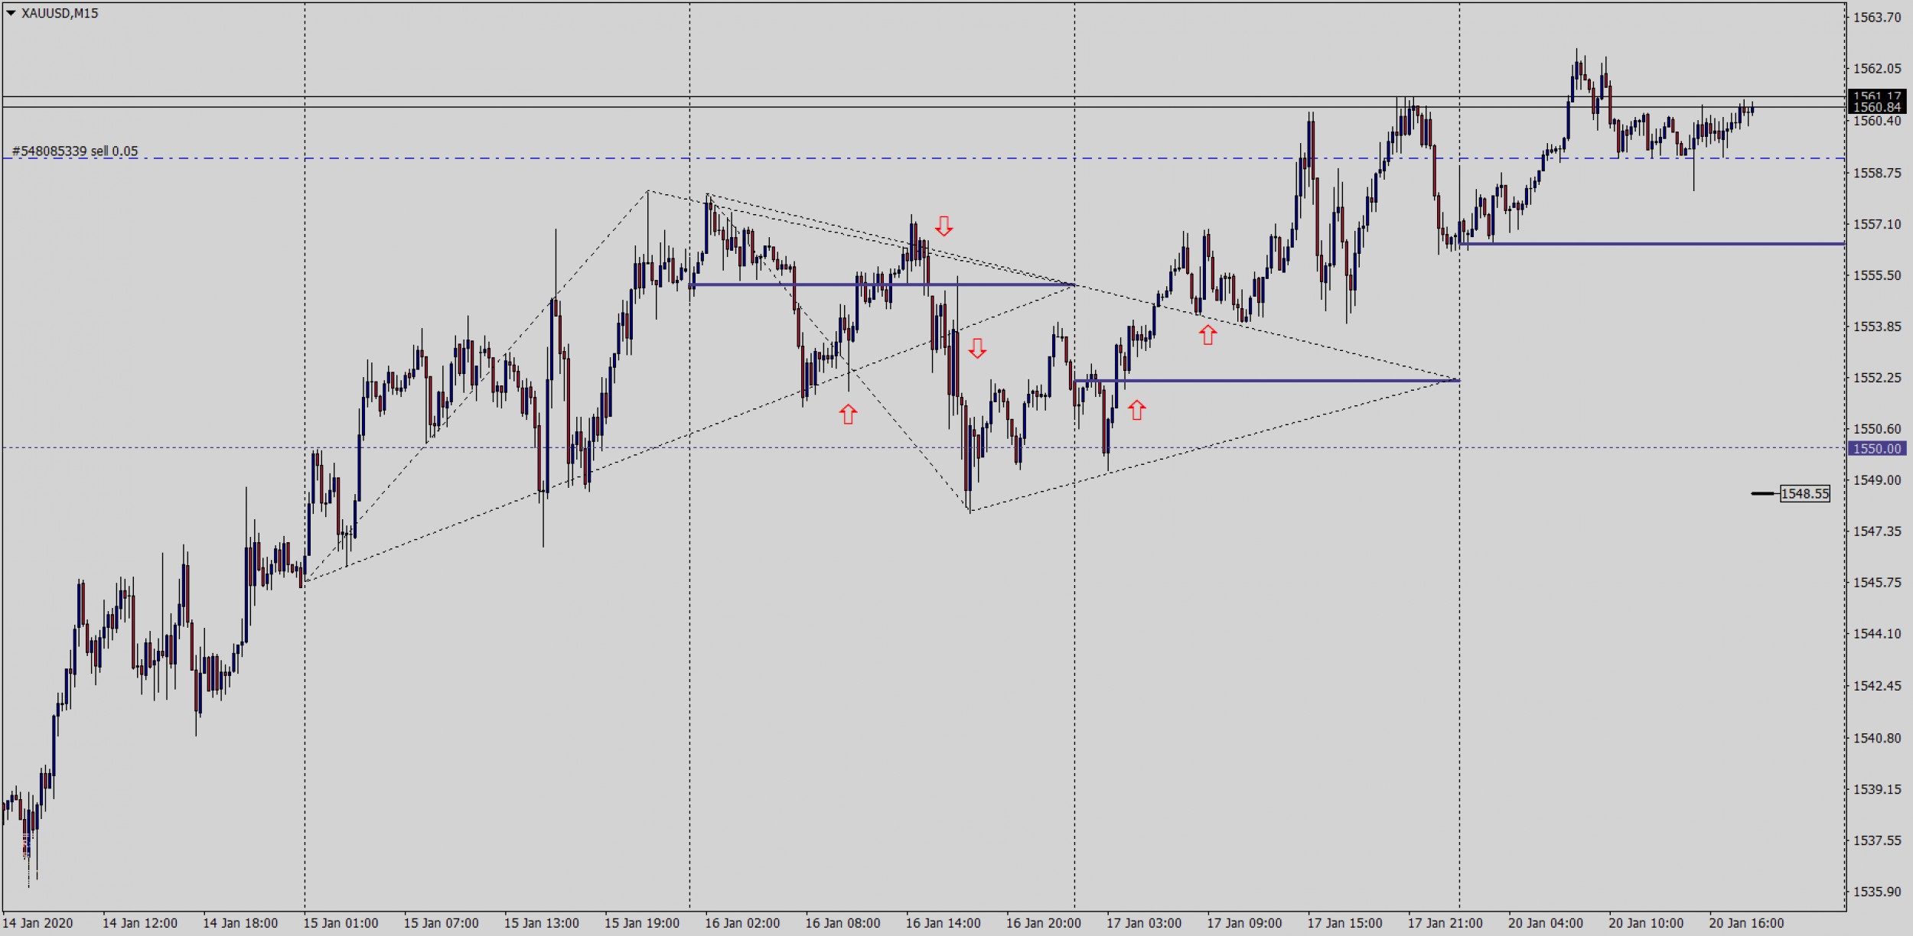Click the 17 Jan 21:00 time axis label

coord(1445,923)
